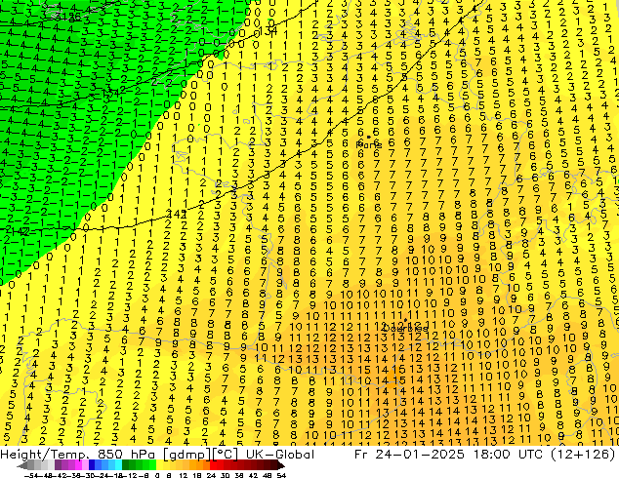The image size is (619, 478).
Task: Pick the red legend swatch near 24
Action: [x=213, y=465]
